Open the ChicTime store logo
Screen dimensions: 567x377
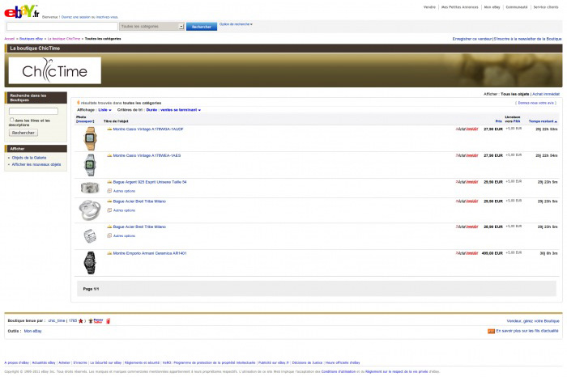tap(54, 70)
